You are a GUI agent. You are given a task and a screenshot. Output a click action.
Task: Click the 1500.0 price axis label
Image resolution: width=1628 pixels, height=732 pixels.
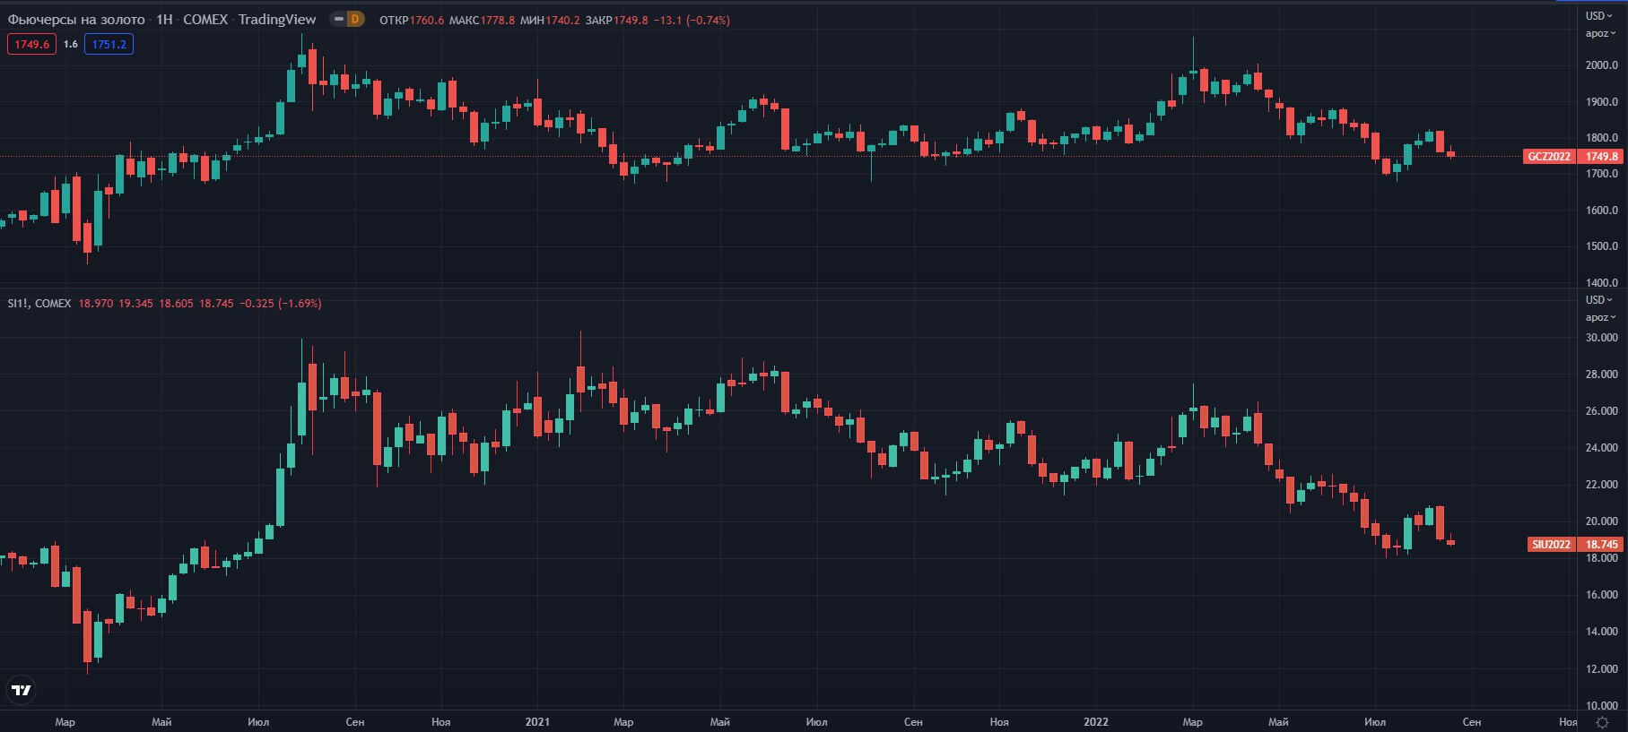click(x=1602, y=246)
